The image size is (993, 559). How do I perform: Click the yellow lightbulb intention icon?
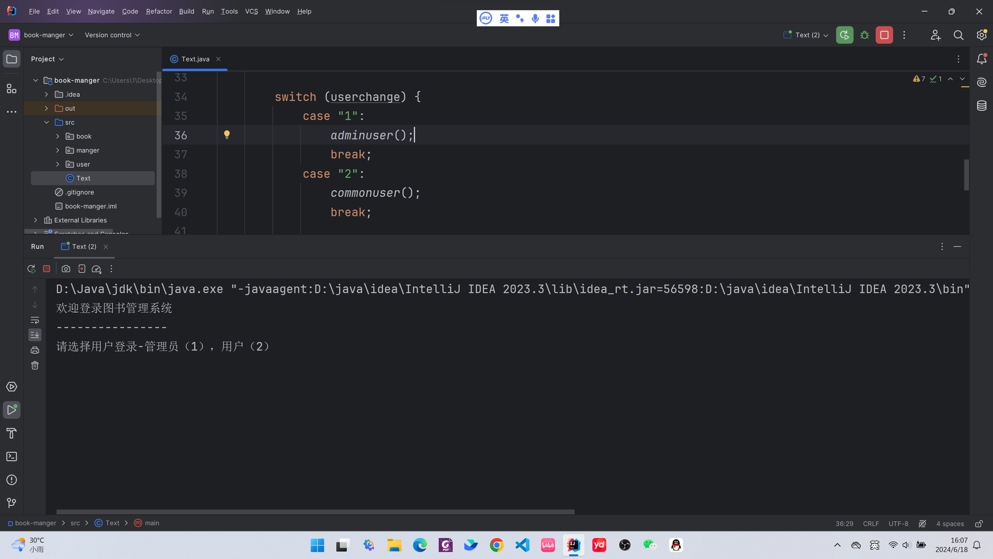coord(227,135)
